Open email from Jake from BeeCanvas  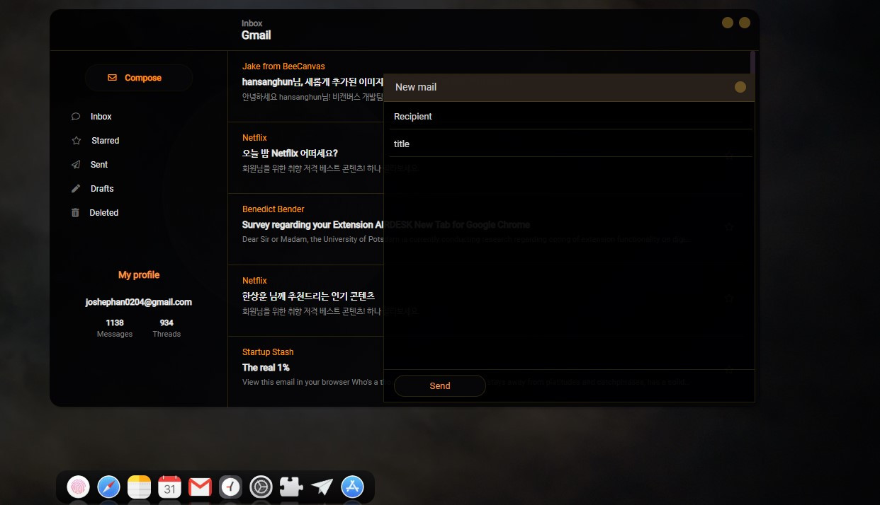(x=305, y=86)
